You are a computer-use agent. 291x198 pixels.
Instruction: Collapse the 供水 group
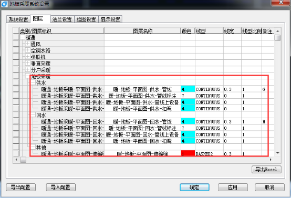click(x=33, y=82)
